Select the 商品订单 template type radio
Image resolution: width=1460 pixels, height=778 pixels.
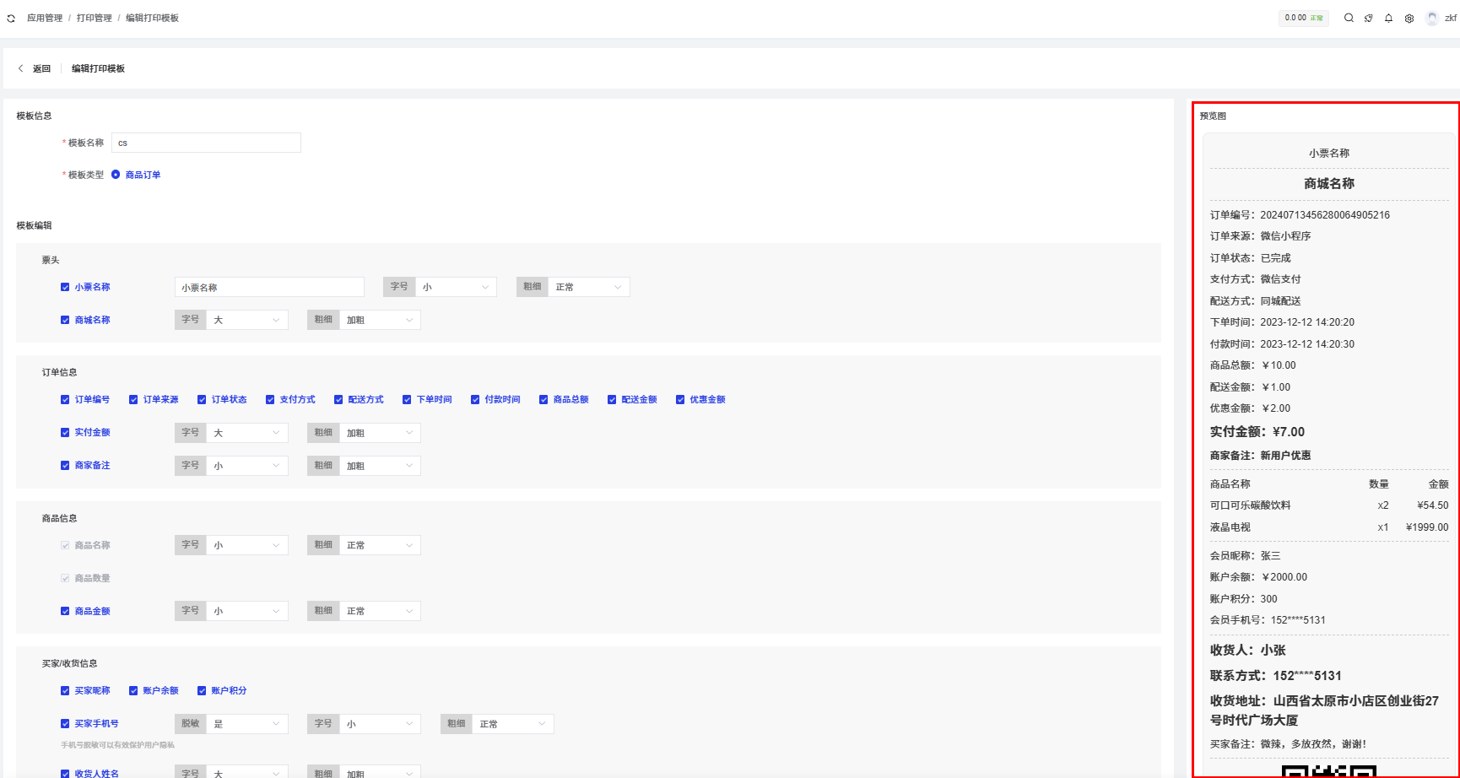(116, 175)
